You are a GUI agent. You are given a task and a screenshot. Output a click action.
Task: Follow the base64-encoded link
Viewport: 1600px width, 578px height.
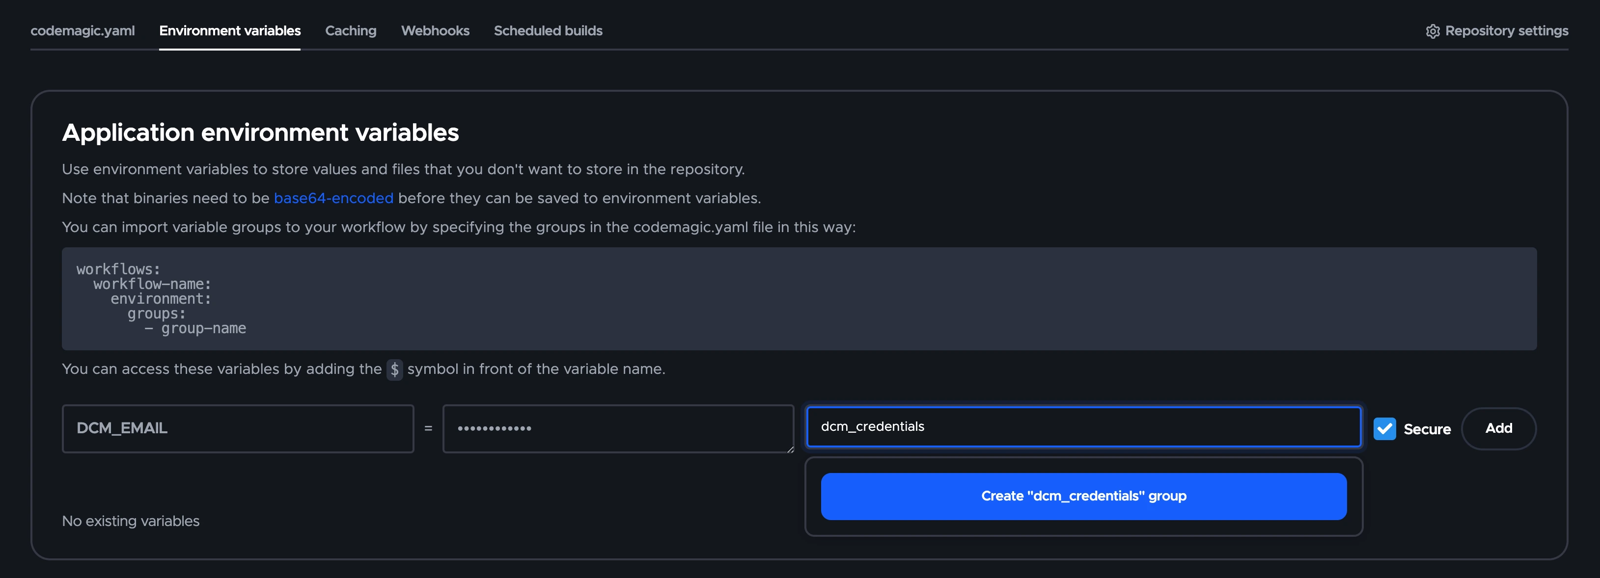(x=333, y=198)
